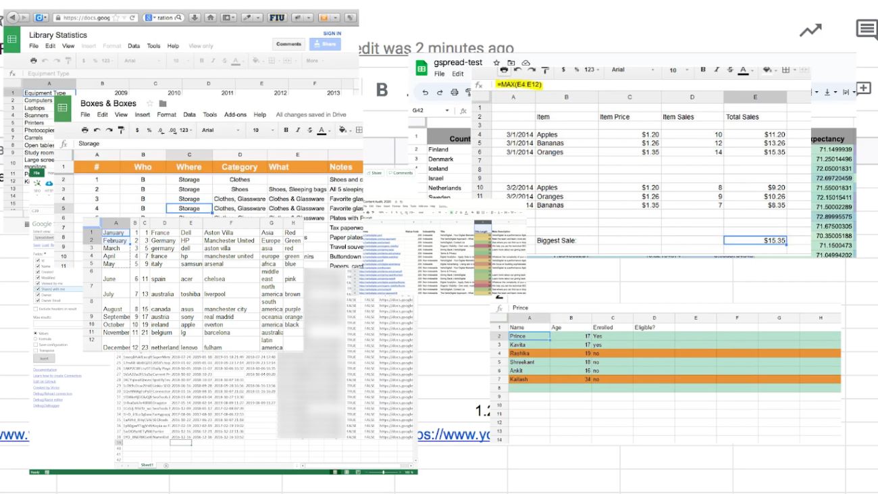Click the trending arrow icon at top right

coord(810,30)
